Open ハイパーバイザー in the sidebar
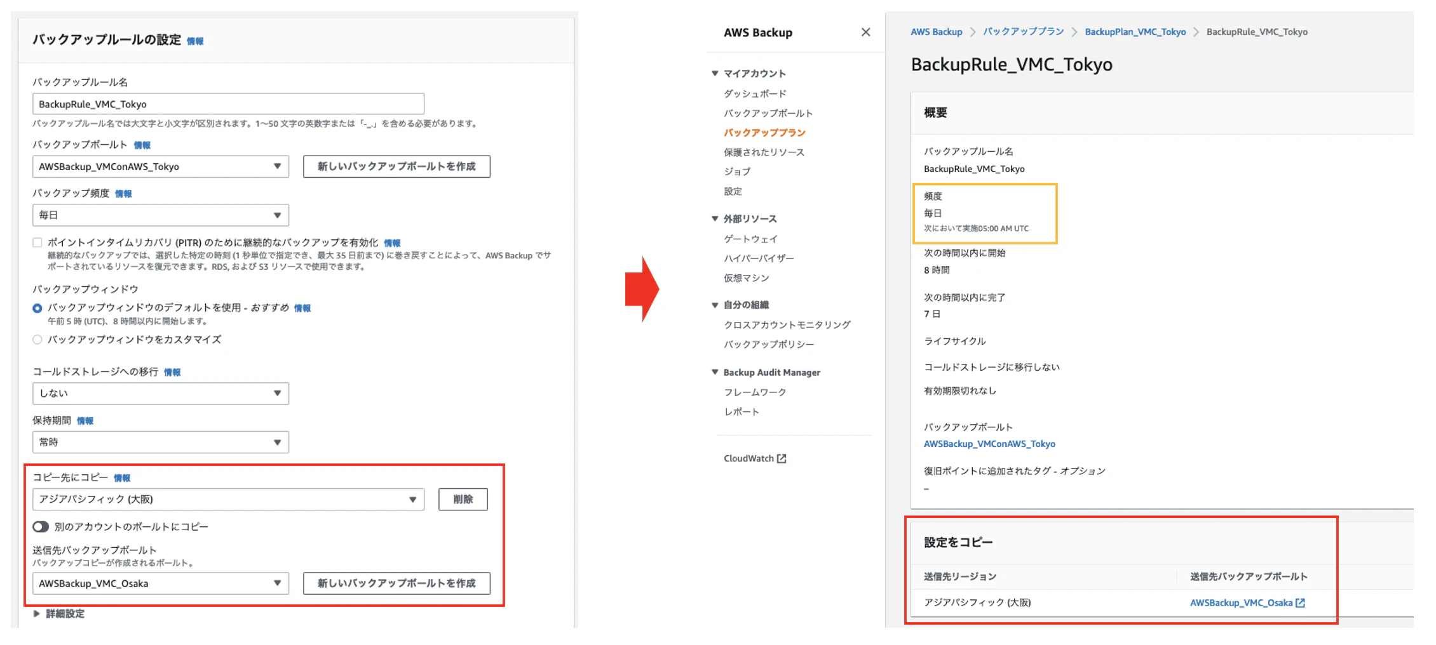 759,258
